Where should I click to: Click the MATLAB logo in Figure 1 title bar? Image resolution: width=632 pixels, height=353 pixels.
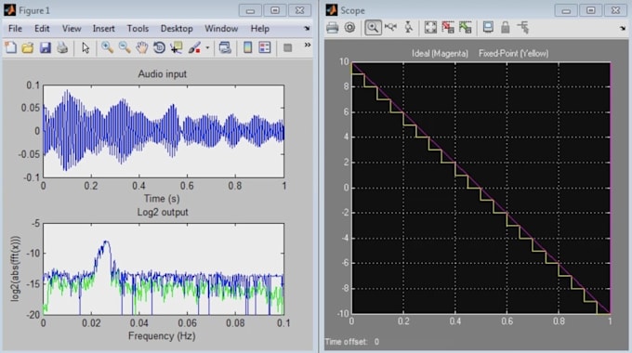coord(9,10)
